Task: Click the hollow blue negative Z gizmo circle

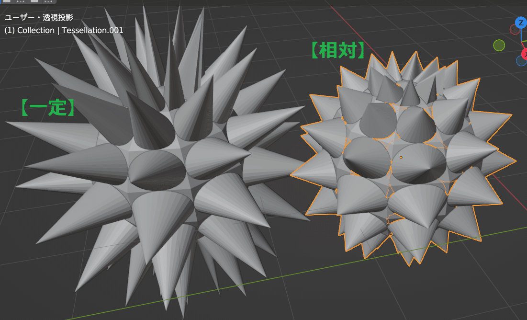Action: 521,61
